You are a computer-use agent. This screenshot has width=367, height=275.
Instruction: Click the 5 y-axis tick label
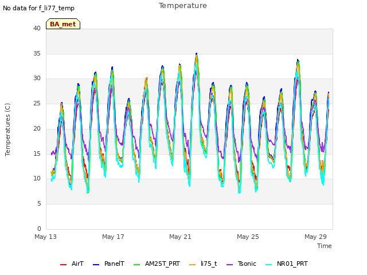(39, 204)
